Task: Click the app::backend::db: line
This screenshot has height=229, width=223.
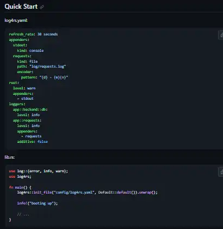Action: point(30,110)
